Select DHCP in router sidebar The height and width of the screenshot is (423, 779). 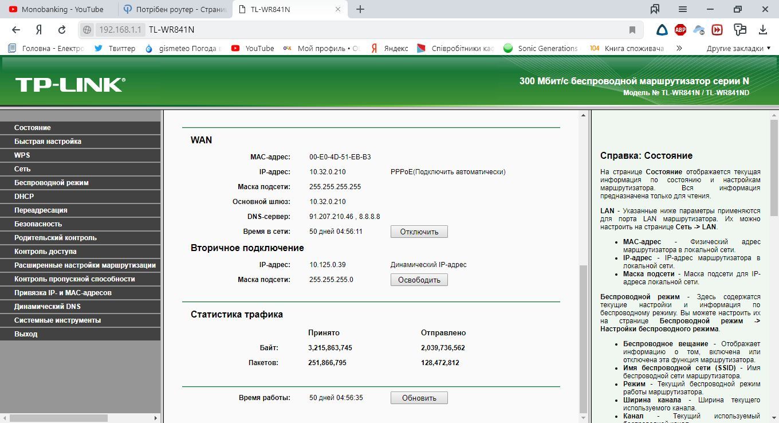click(24, 197)
